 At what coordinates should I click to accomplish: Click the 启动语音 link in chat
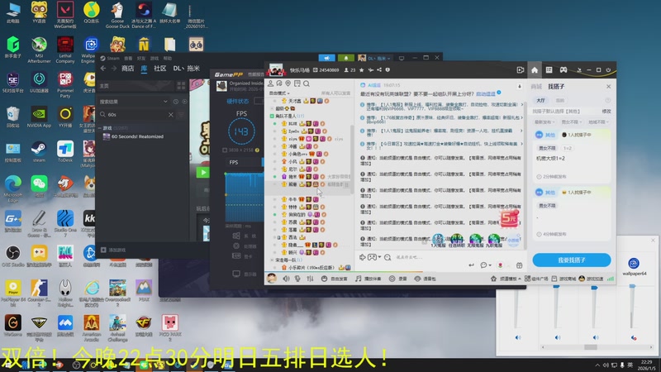click(x=486, y=94)
